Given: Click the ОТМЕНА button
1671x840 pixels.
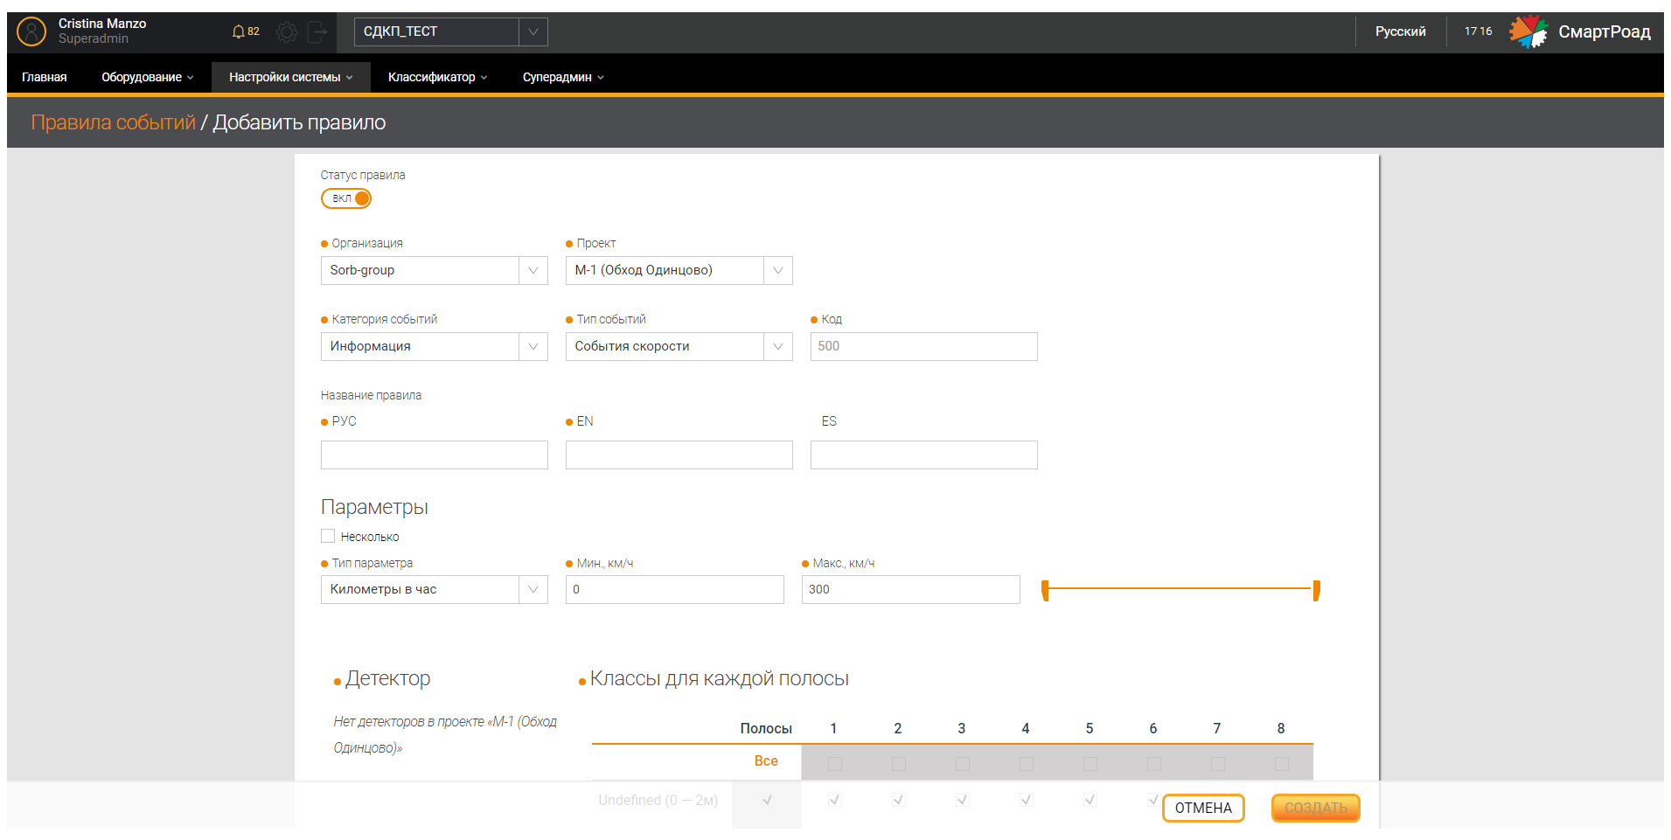Looking at the screenshot, I should [1203, 808].
